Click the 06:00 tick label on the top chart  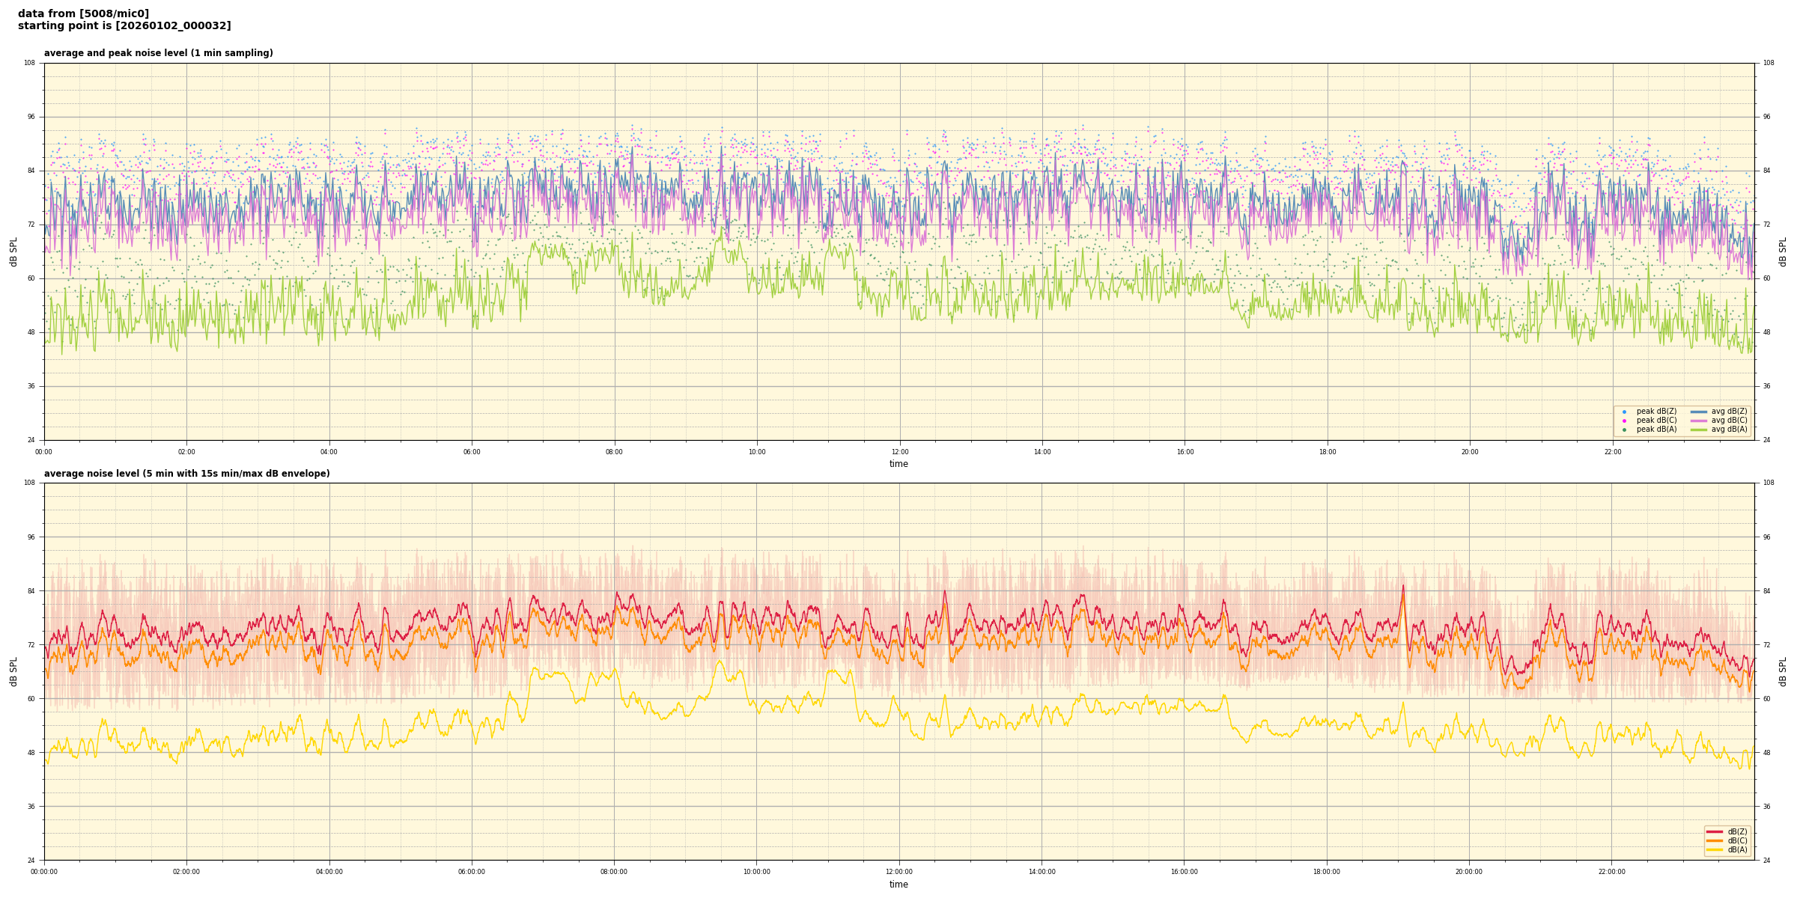[472, 452]
